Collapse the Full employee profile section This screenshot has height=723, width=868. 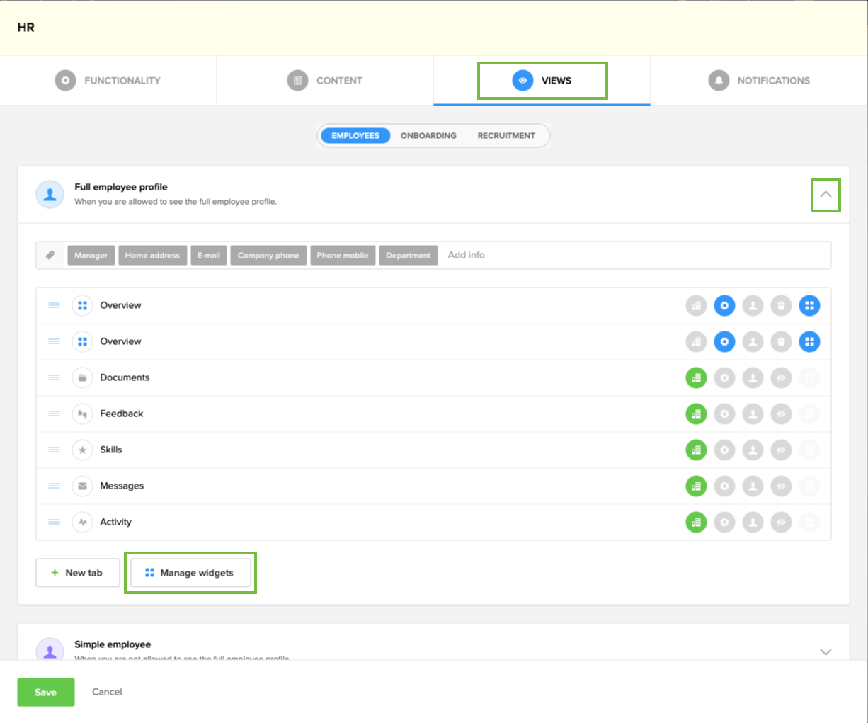click(826, 195)
